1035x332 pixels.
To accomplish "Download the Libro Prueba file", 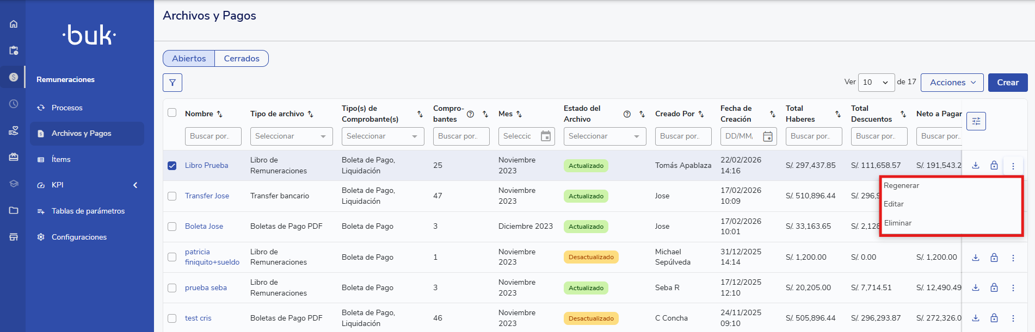I will tap(976, 166).
